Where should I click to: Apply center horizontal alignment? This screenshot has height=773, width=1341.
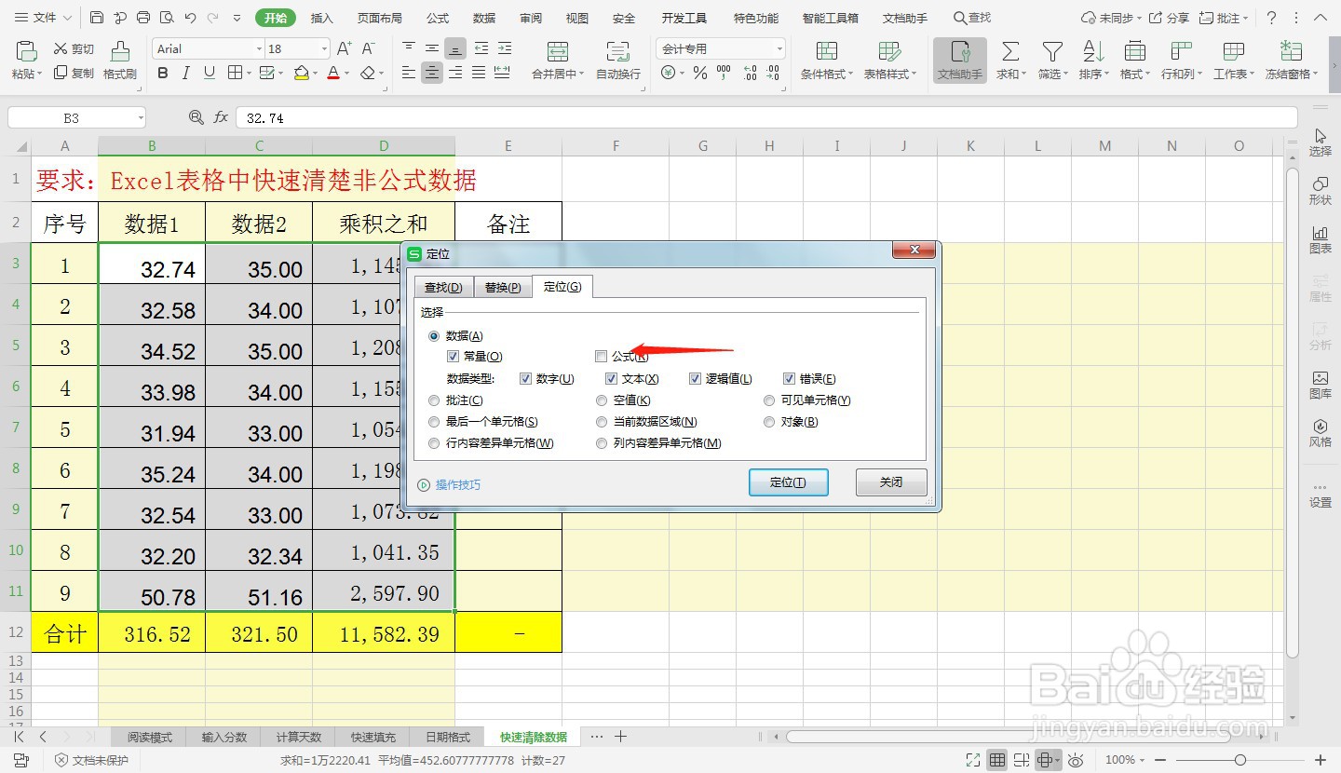tap(431, 73)
